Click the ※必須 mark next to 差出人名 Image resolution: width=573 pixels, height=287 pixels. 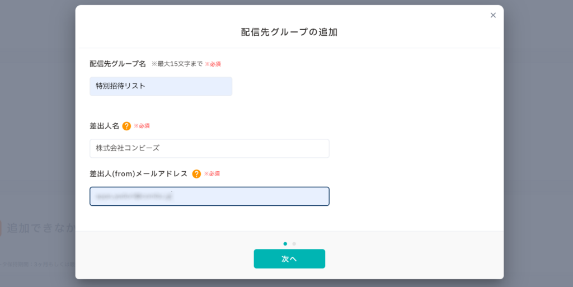tap(142, 126)
